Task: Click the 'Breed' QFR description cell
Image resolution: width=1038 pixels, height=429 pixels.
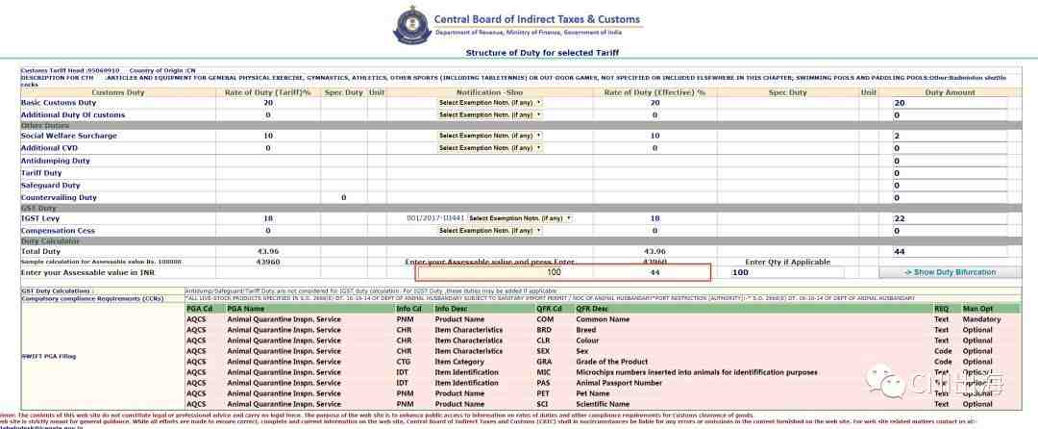Action: 586,330
